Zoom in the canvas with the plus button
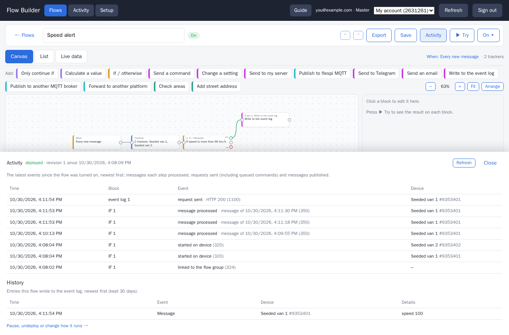 (460, 86)
